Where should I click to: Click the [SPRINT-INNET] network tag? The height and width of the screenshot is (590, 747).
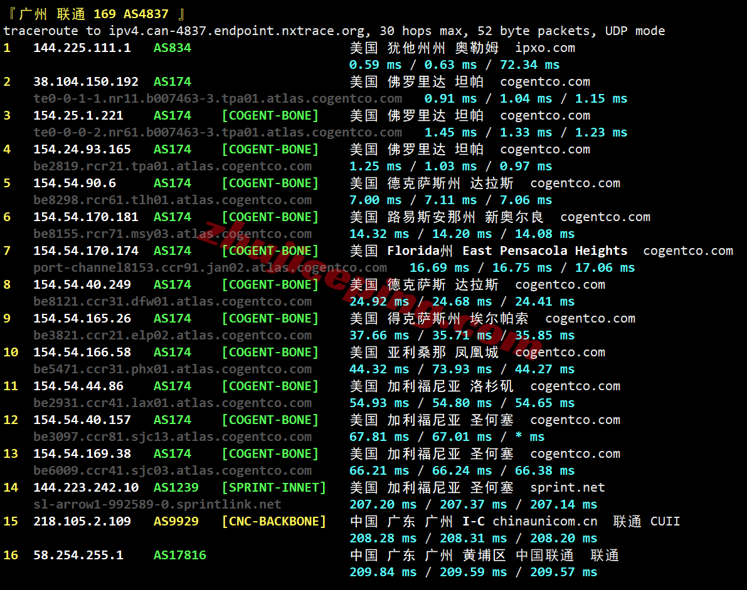point(273,487)
